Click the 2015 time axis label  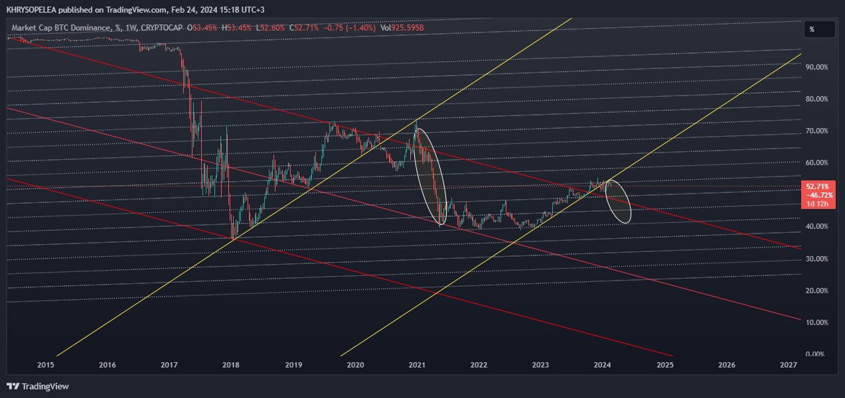pos(46,365)
